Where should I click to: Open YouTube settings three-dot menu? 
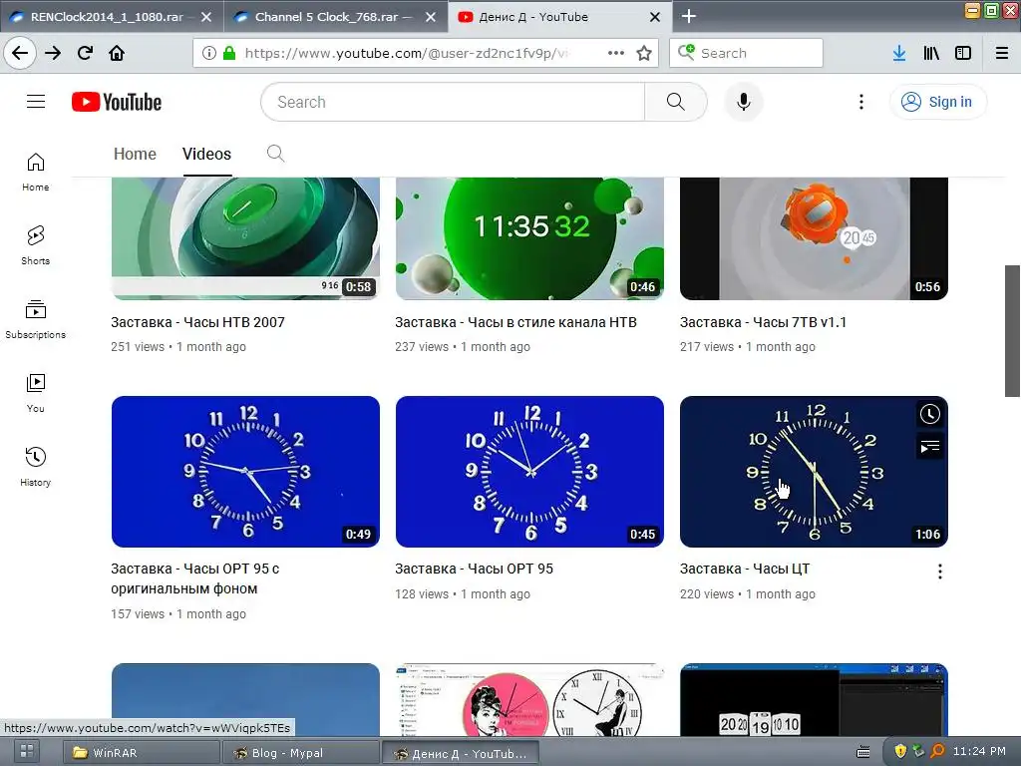click(x=861, y=102)
